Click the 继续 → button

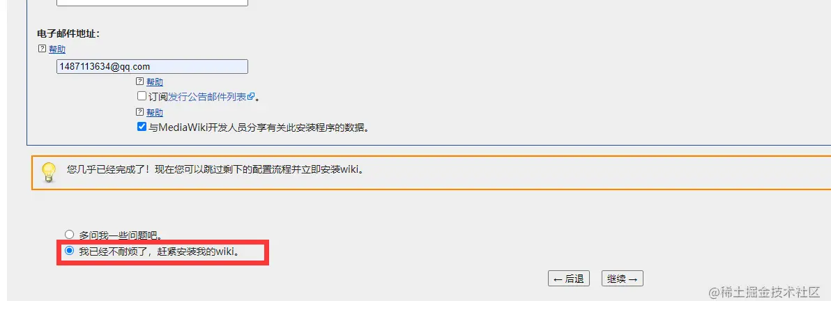pyautogui.click(x=622, y=279)
